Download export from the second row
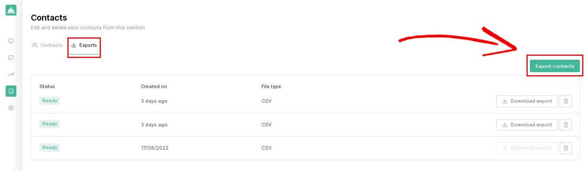 (527, 125)
